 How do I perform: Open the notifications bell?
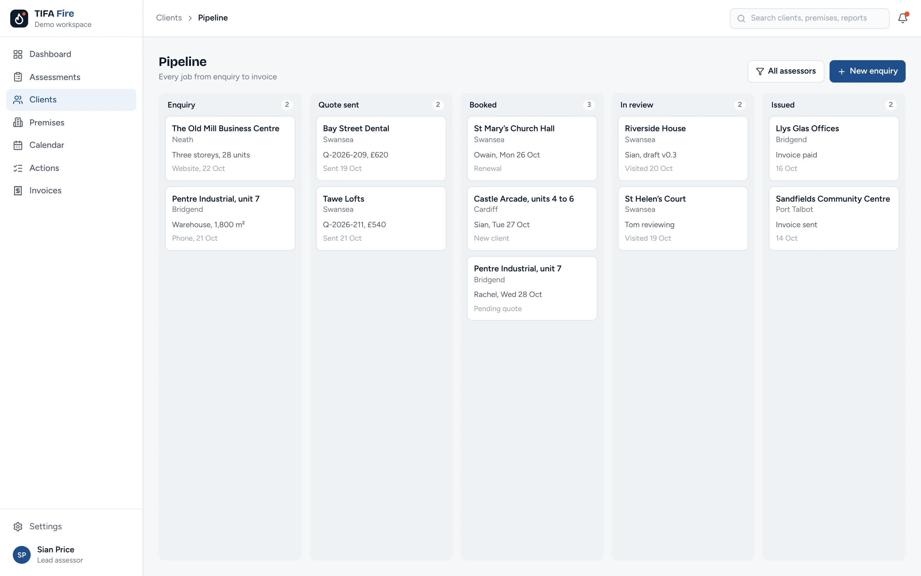point(903,18)
